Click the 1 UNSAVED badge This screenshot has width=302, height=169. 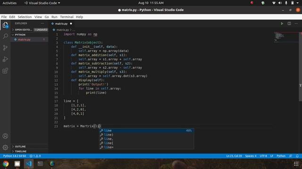click(x=41, y=30)
